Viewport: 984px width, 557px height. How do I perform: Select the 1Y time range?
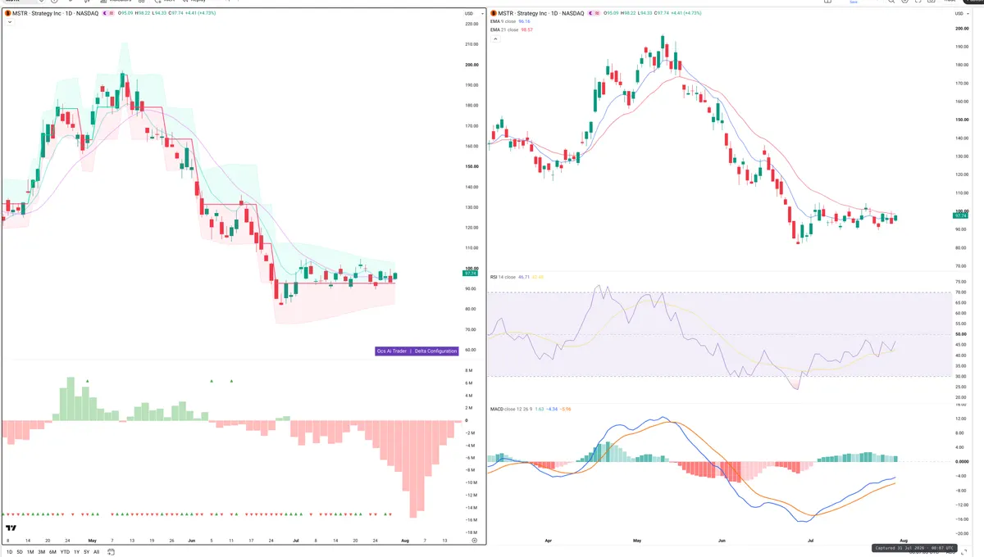point(76,552)
